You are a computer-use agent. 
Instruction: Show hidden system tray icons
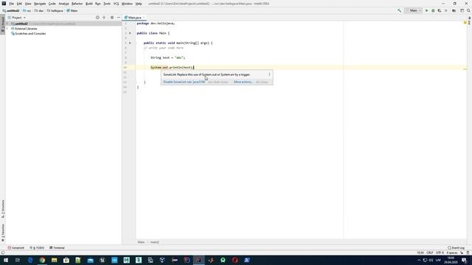click(419, 260)
